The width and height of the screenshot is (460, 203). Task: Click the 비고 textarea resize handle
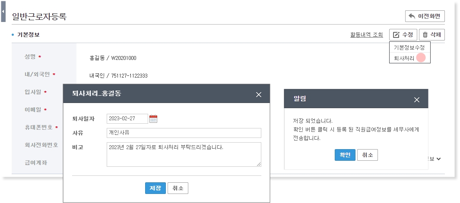(x=259, y=164)
